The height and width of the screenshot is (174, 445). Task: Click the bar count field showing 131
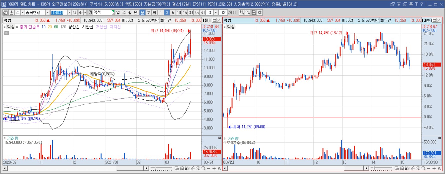pyautogui.click(x=223, y=12)
